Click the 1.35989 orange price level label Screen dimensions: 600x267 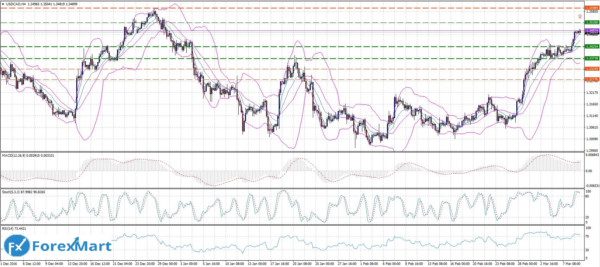coord(592,7)
